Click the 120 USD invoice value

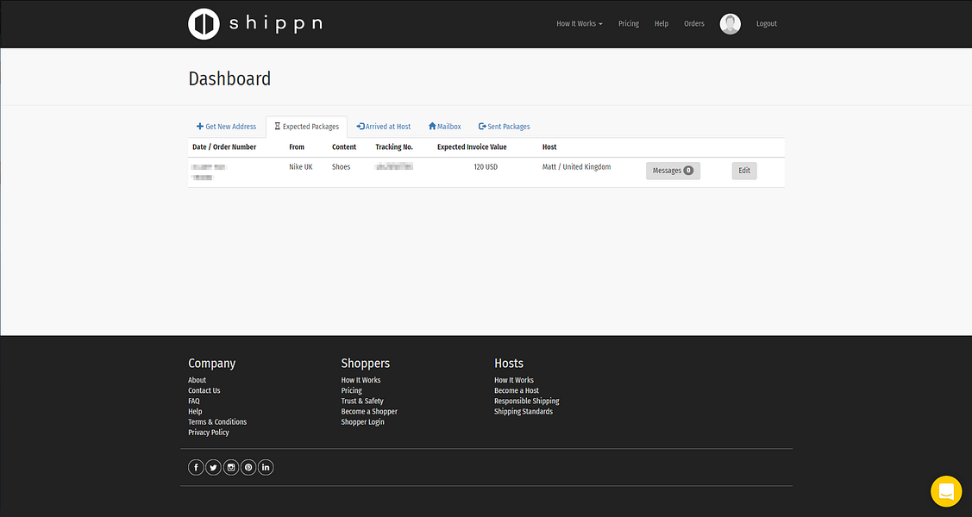click(486, 167)
